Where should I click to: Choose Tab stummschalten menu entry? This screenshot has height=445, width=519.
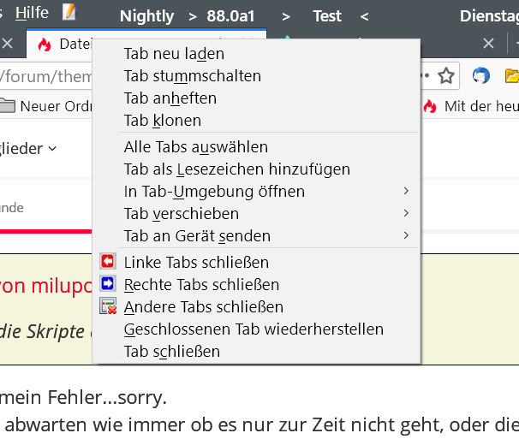(x=192, y=76)
